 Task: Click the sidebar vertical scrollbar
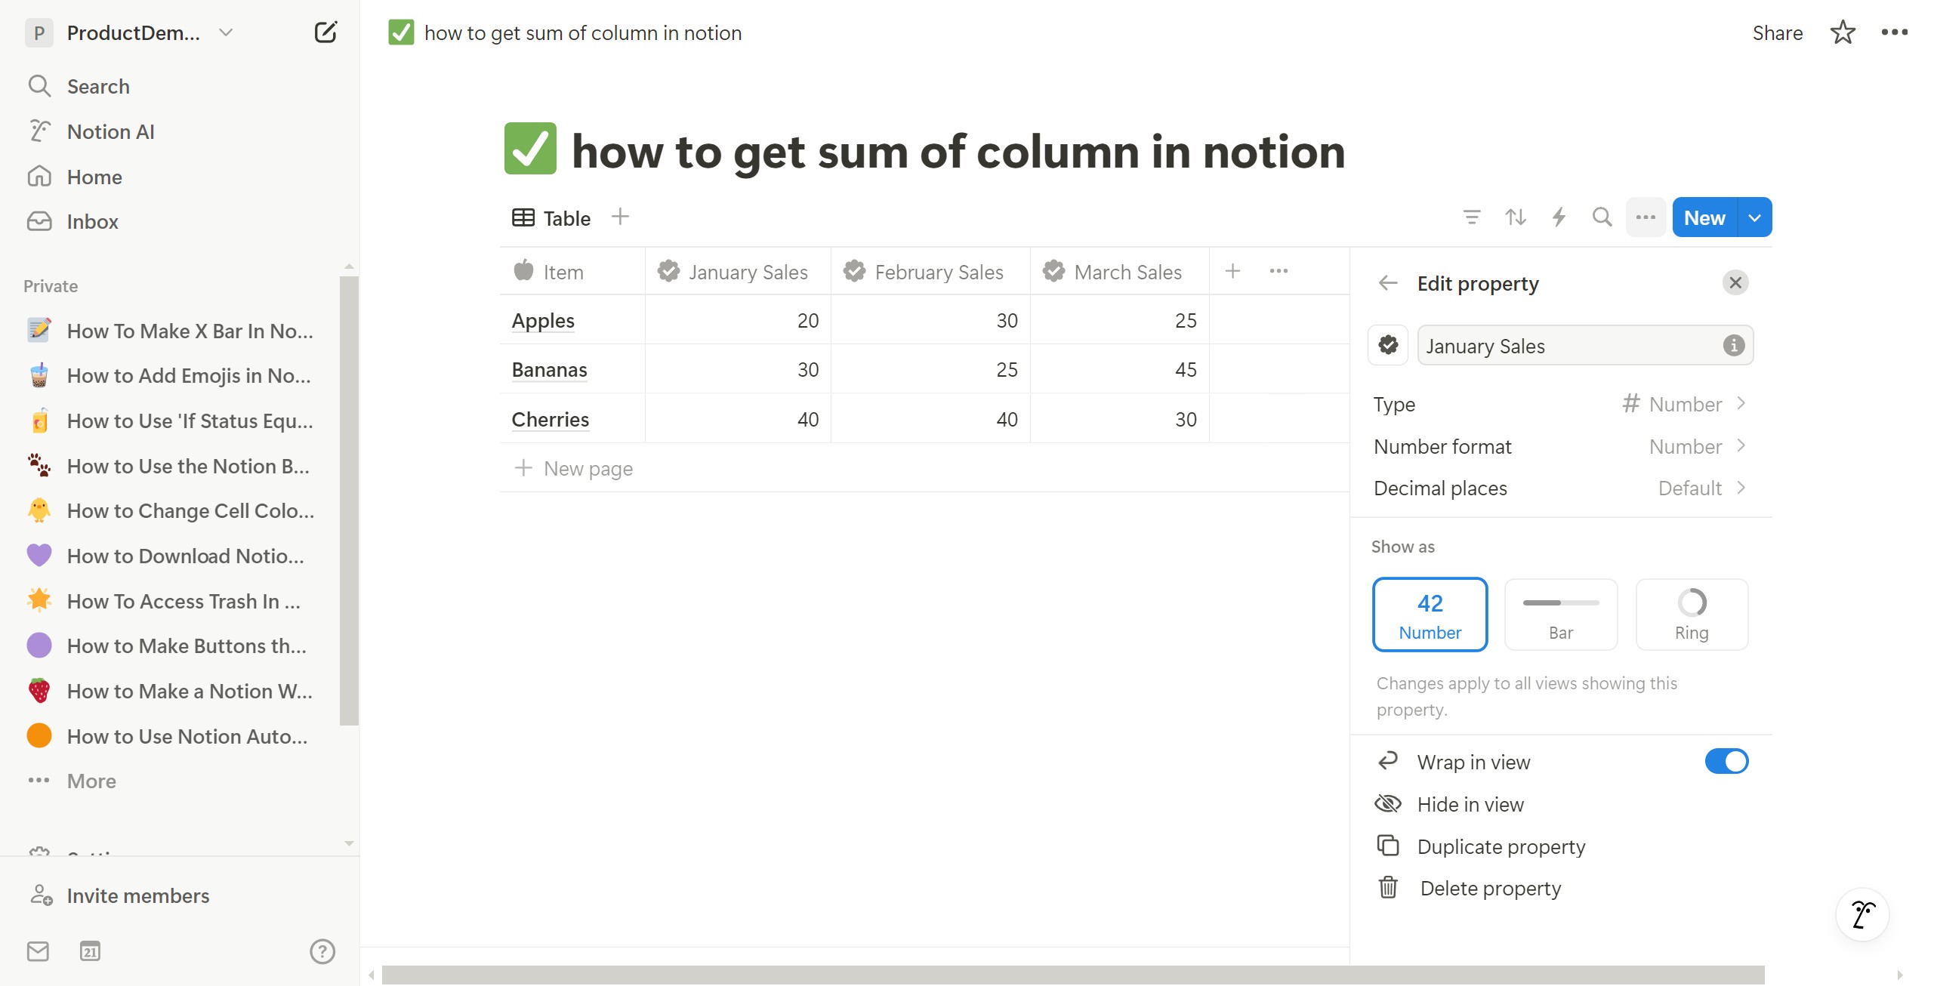point(349,500)
